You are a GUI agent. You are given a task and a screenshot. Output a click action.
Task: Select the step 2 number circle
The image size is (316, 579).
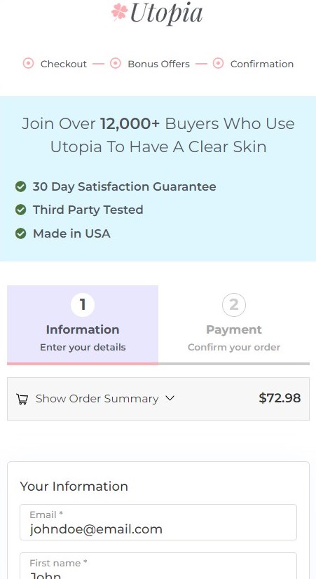tap(234, 305)
